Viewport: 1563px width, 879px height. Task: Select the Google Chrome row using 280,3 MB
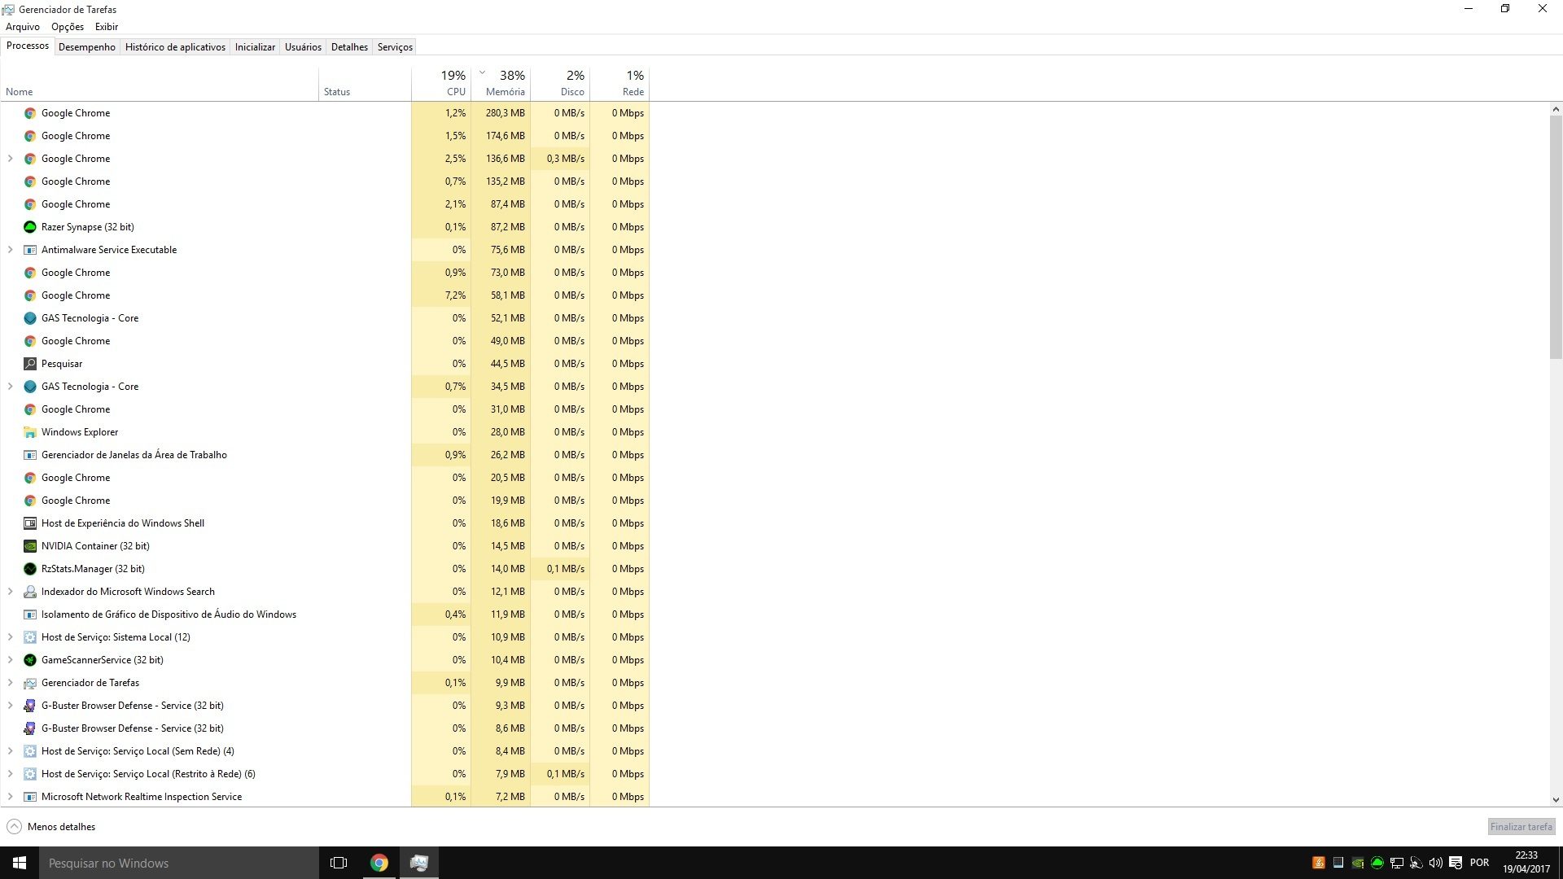point(326,113)
